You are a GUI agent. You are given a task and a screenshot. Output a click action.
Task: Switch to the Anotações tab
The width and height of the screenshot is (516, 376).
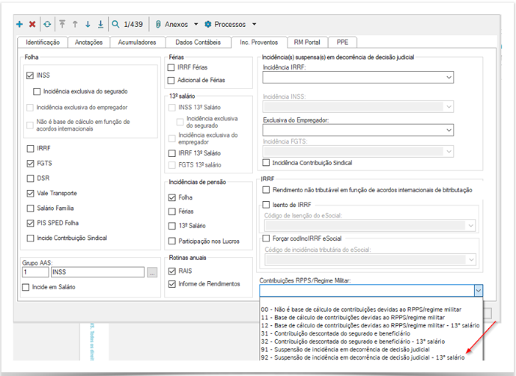[x=88, y=43]
